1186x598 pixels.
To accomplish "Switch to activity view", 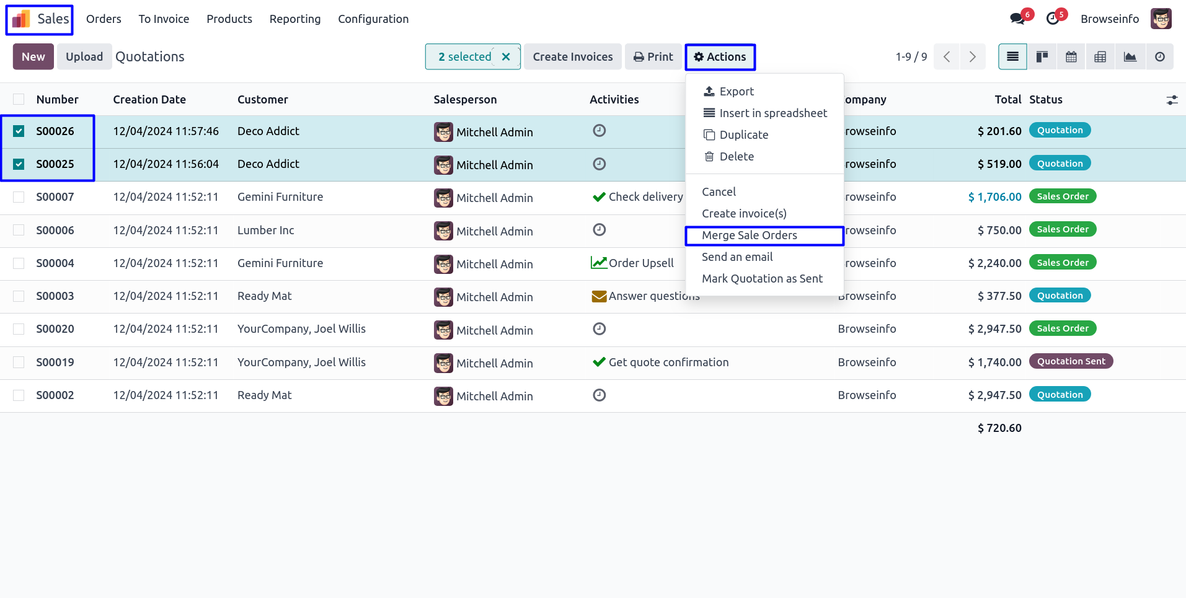I will pyautogui.click(x=1160, y=57).
